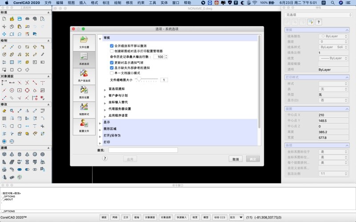The image size is (356, 222).
Task: Toggle 正交 ortho button in status bar
Action: (x=126, y=217)
